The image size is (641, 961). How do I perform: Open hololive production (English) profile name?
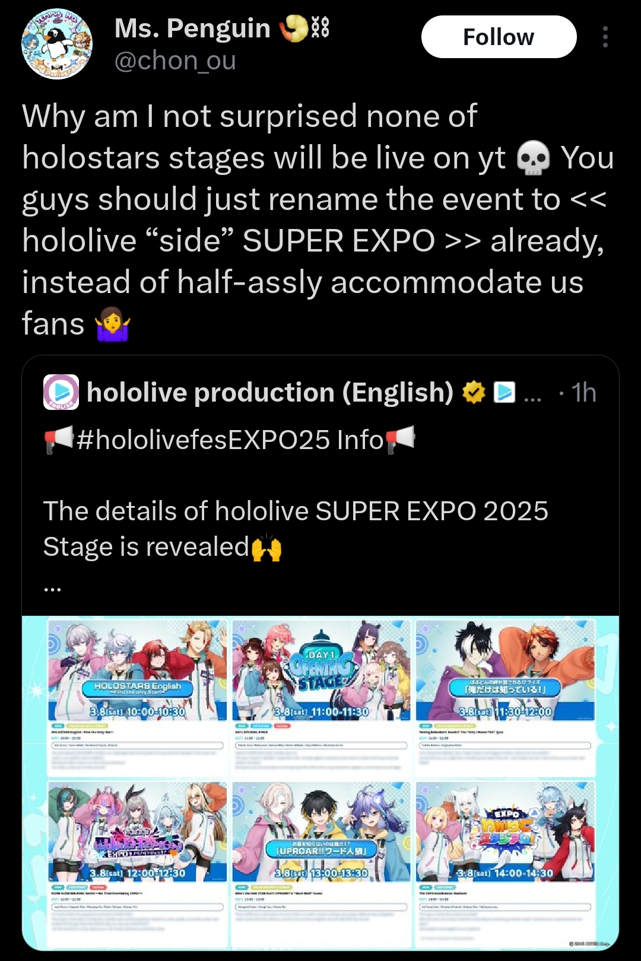270,393
